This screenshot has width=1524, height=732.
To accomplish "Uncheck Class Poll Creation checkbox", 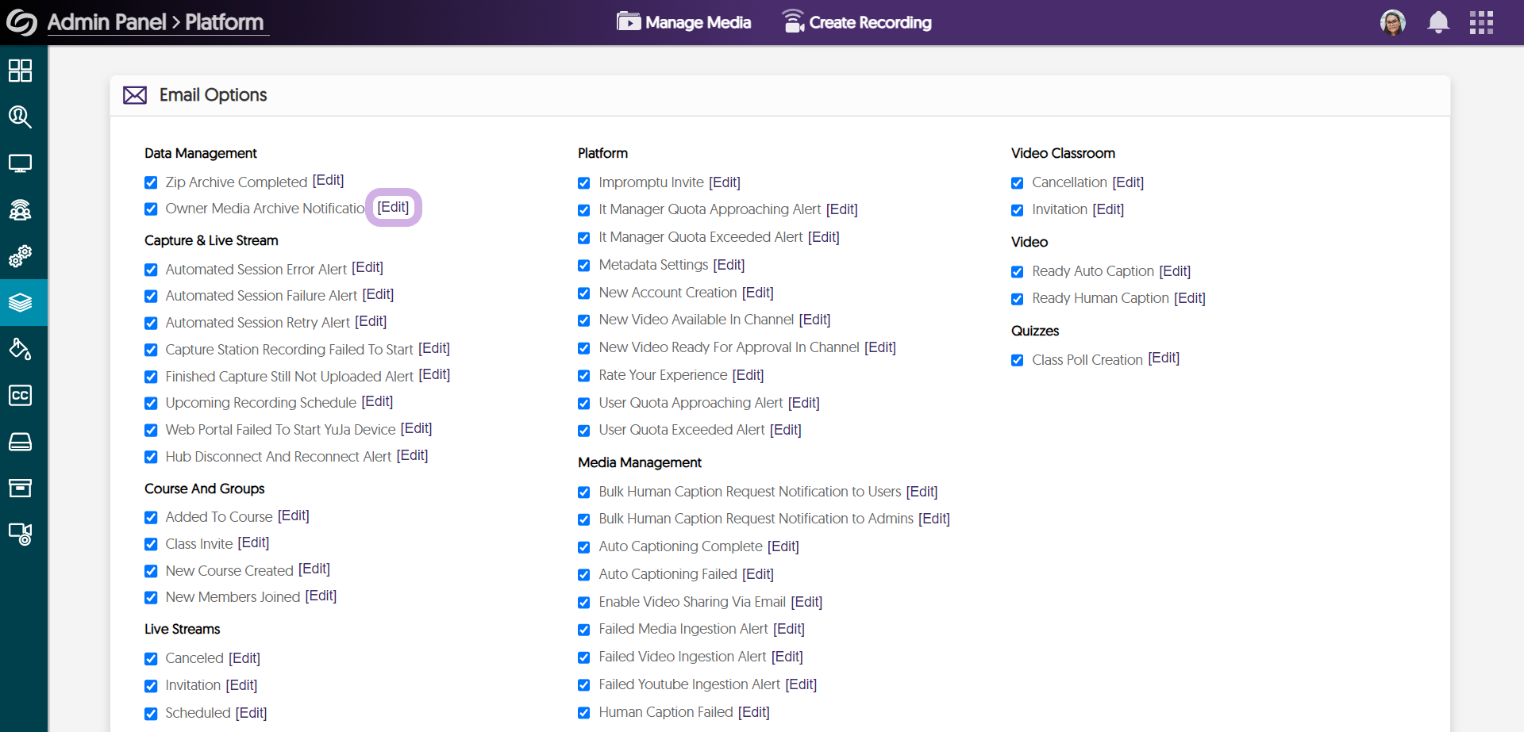I will tap(1018, 360).
